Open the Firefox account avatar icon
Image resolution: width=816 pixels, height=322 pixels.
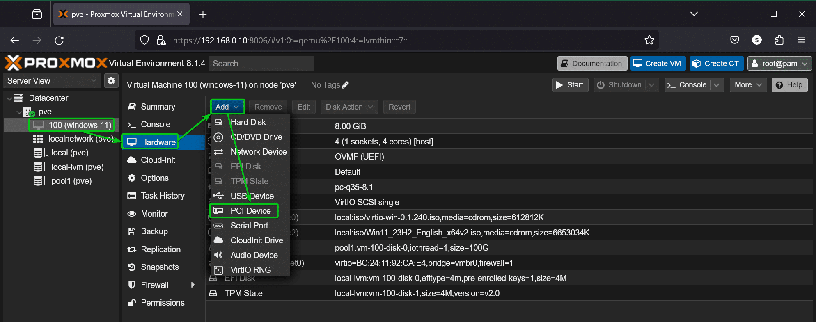click(x=757, y=40)
